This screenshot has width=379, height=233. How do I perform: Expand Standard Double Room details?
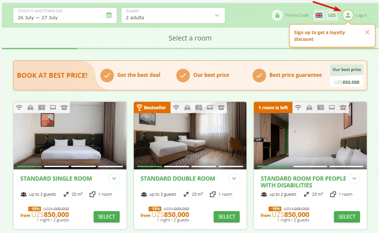(234, 179)
